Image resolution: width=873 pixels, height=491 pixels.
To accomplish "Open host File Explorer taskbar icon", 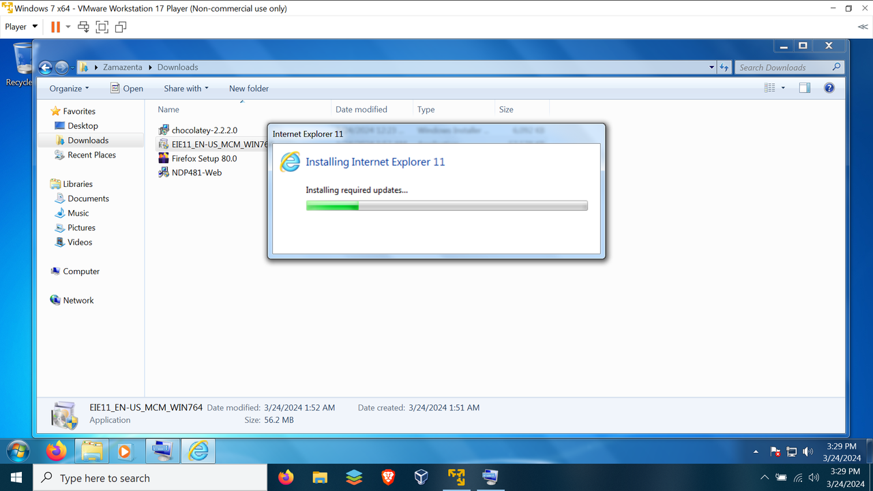I will click(x=320, y=477).
